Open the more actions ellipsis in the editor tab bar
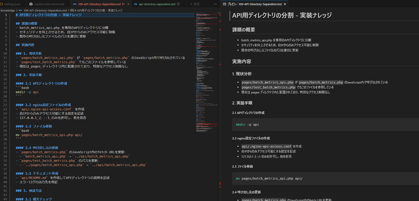Screen dimensions: 419x201 pos(215,4)
